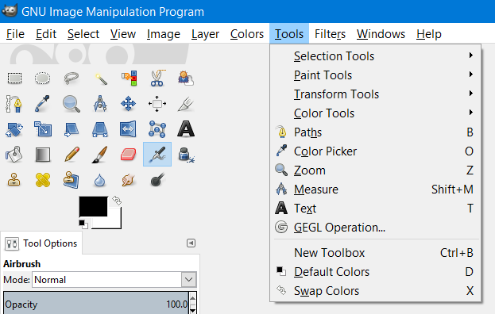
Task: Choose Text from the Tools menu
Action: (x=375, y=209)
